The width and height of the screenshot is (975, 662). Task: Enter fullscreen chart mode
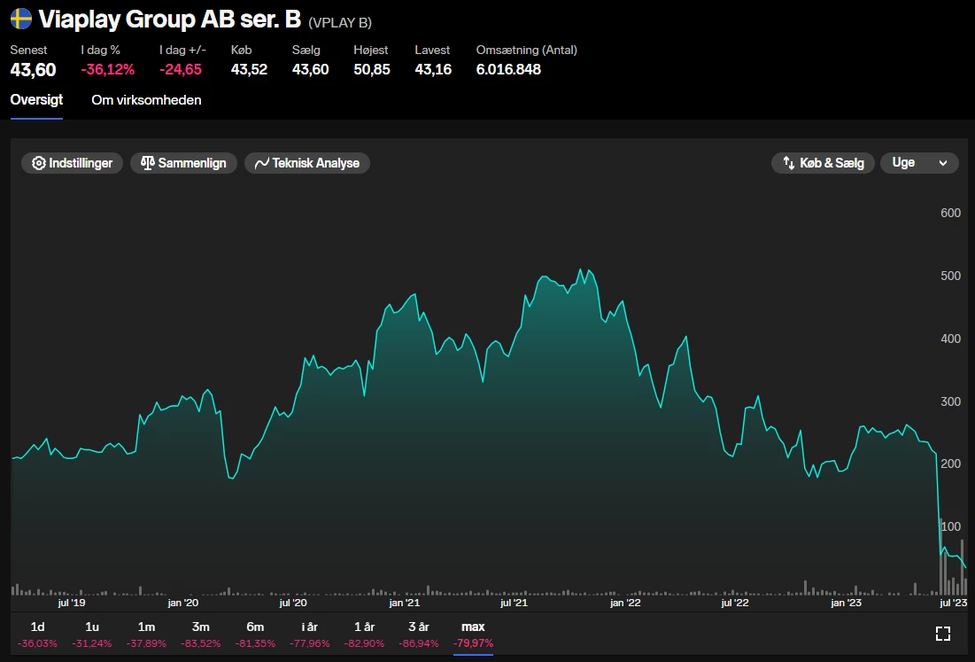coord(943,633)
